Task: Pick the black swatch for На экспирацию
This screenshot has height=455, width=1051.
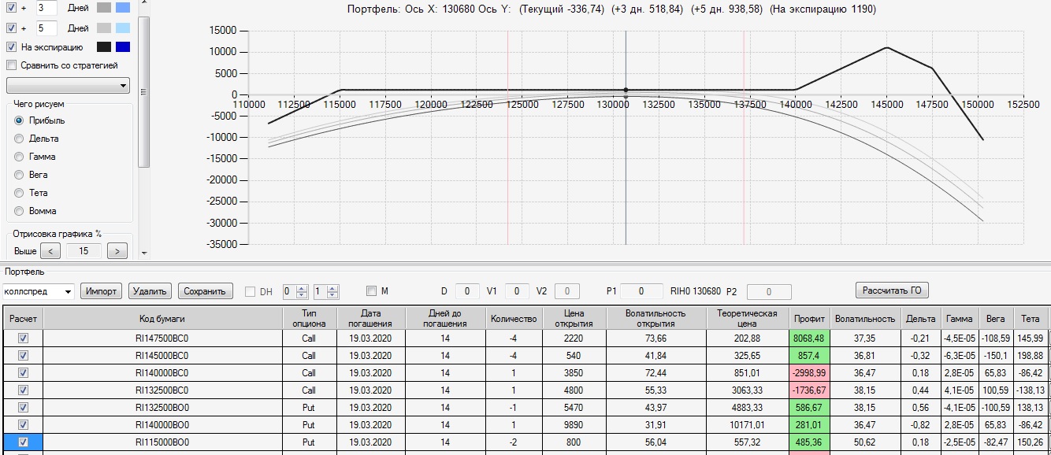Action: coord(104,47)
